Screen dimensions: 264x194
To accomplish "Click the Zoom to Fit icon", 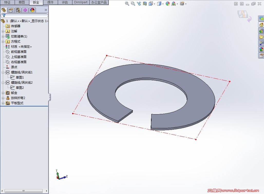I will [127, 4].
